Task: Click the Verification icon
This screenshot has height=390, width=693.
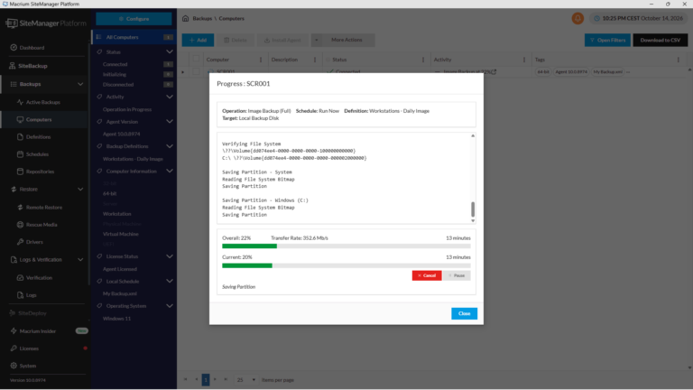Action: pos(20,278)
